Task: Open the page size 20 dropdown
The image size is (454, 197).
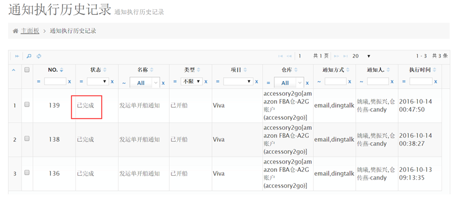Action: (x=361, y=56)
